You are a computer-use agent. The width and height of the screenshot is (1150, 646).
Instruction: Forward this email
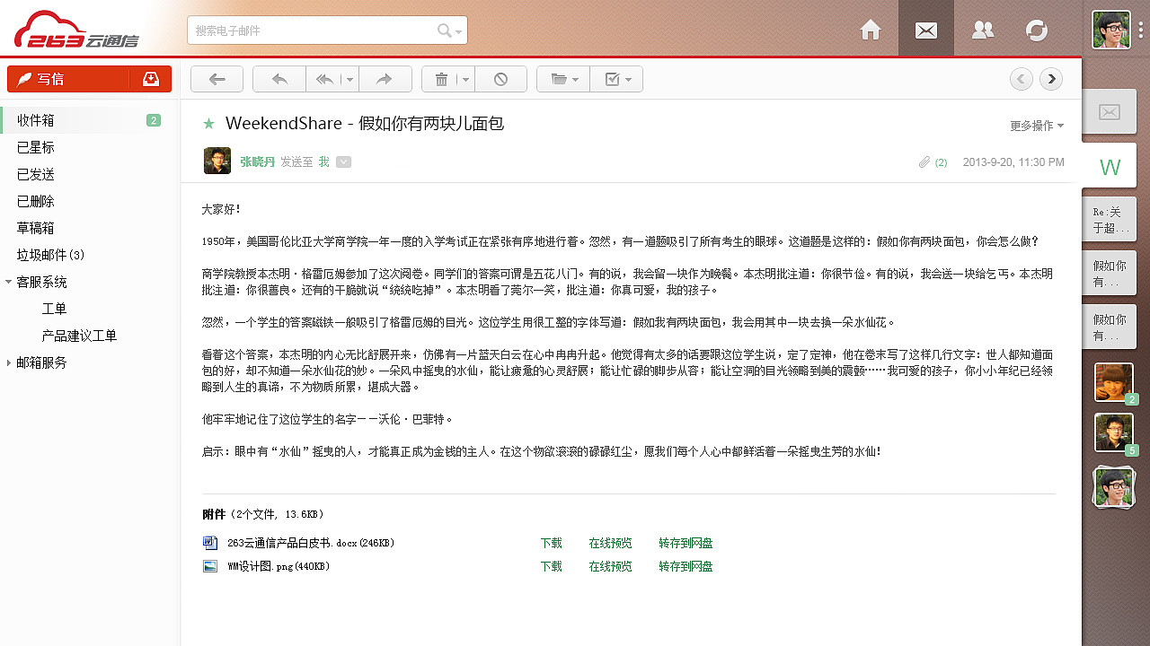coord(385,79)
